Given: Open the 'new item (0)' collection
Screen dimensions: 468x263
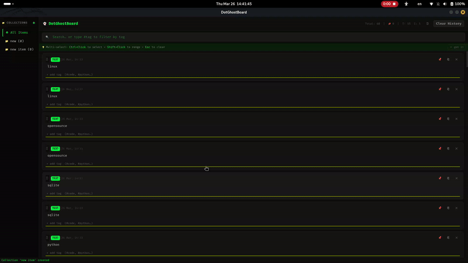Looking at the screenshot, I should coord(20,49).
